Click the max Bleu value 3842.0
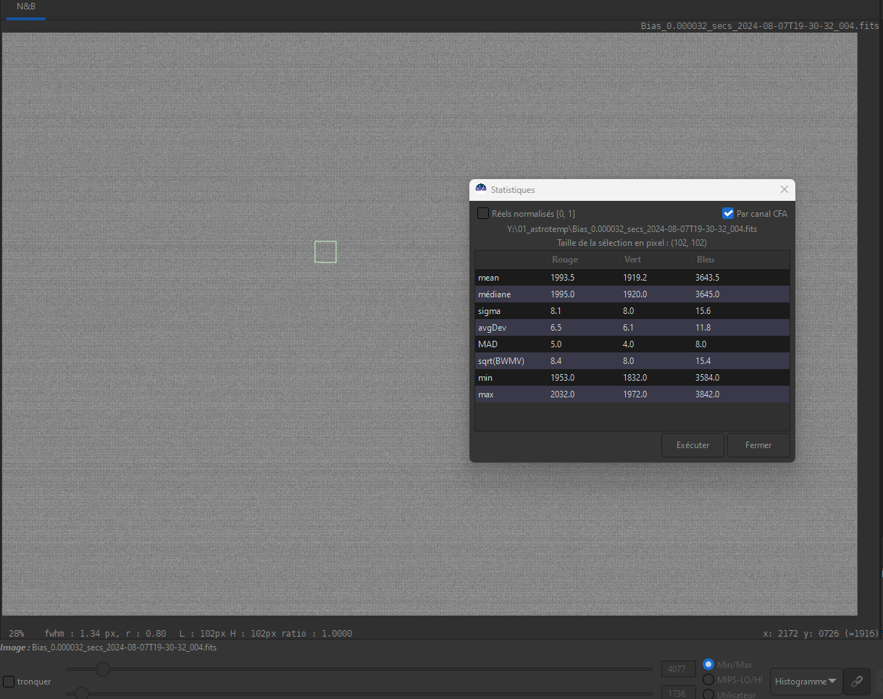883x699 pixels. tap(707, 394)
